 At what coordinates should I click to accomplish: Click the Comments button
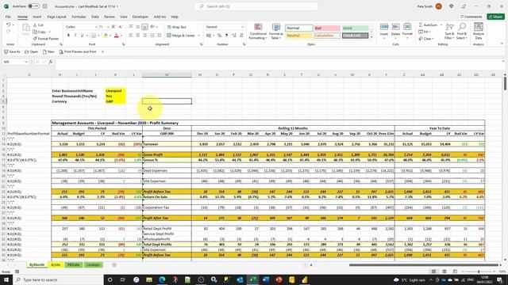(471, 17)
